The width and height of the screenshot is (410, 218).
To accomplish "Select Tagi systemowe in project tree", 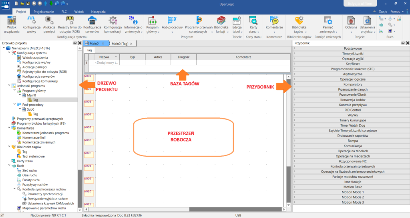I will coord(33,156).
